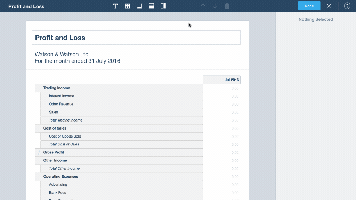The image size is (356, 200).
Task: Move item up with the up arrow
Action: point(203,6)
